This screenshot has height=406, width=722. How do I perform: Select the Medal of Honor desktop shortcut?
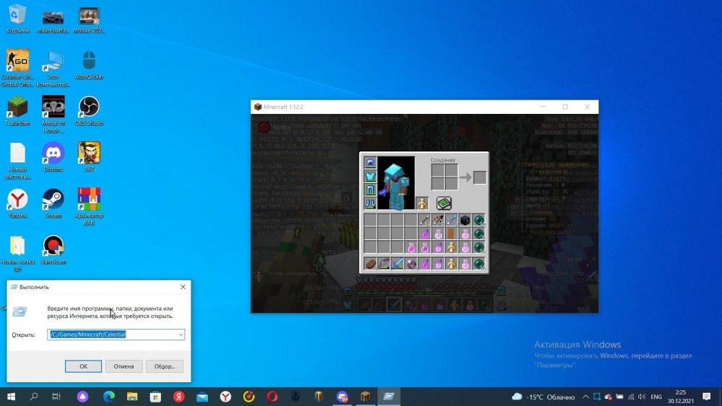53,115
